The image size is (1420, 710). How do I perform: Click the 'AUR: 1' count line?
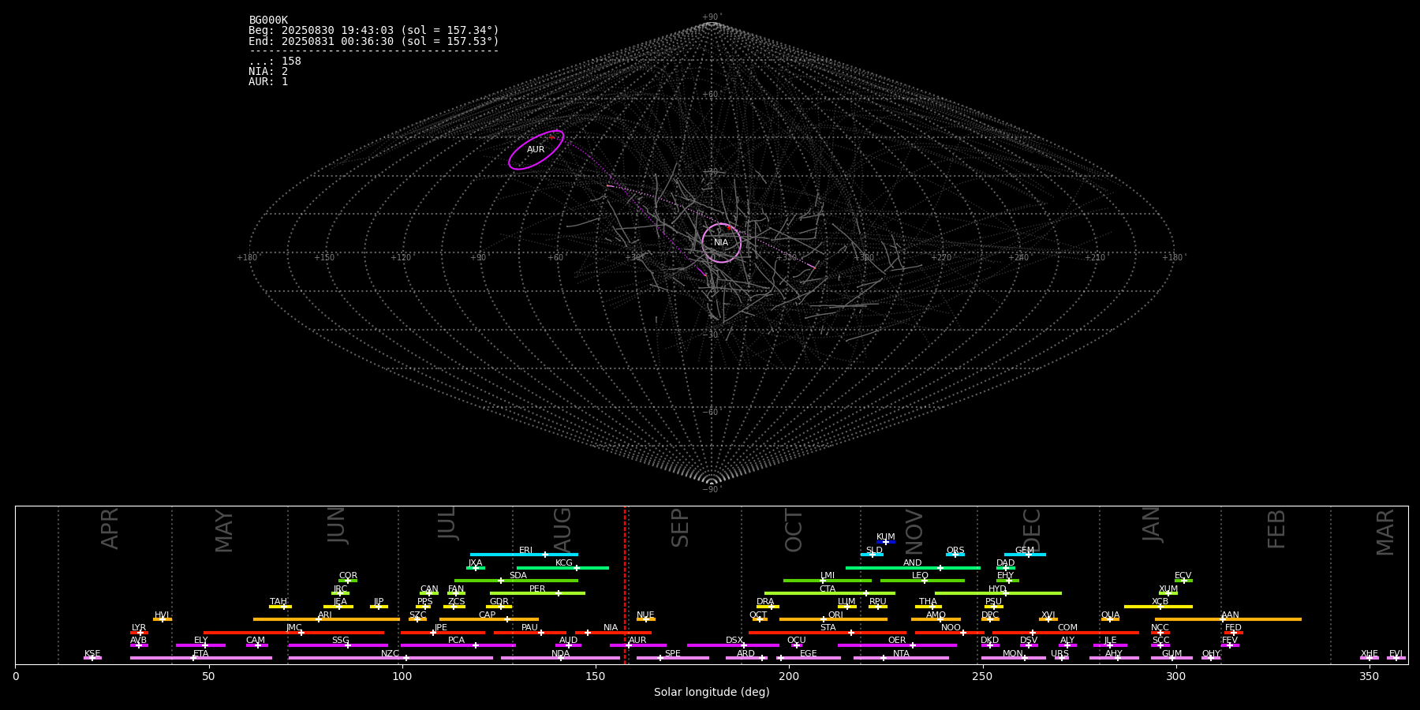point(268,82)
